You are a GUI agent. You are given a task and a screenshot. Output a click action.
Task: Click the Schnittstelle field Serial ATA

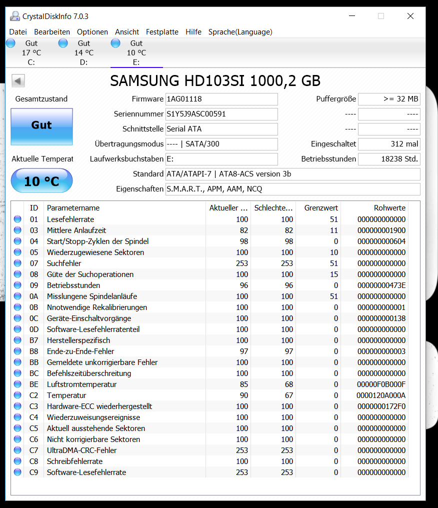click(221, 129)
